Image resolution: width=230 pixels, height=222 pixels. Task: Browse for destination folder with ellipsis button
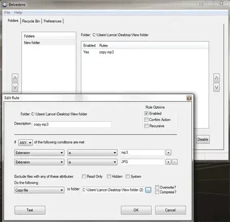pos(148,190)
